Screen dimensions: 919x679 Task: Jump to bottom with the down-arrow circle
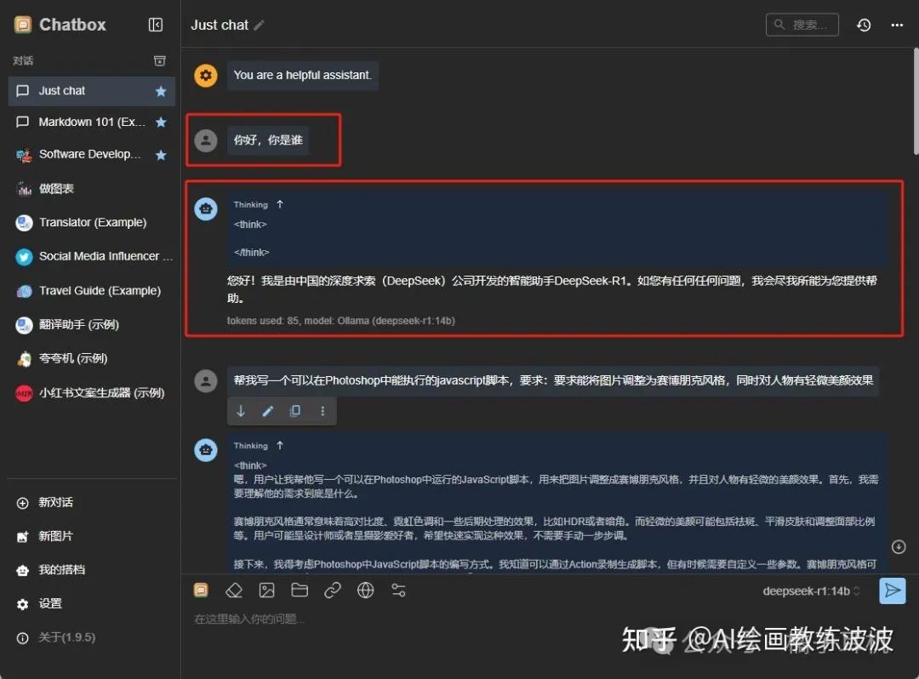[x=899, y=546]
